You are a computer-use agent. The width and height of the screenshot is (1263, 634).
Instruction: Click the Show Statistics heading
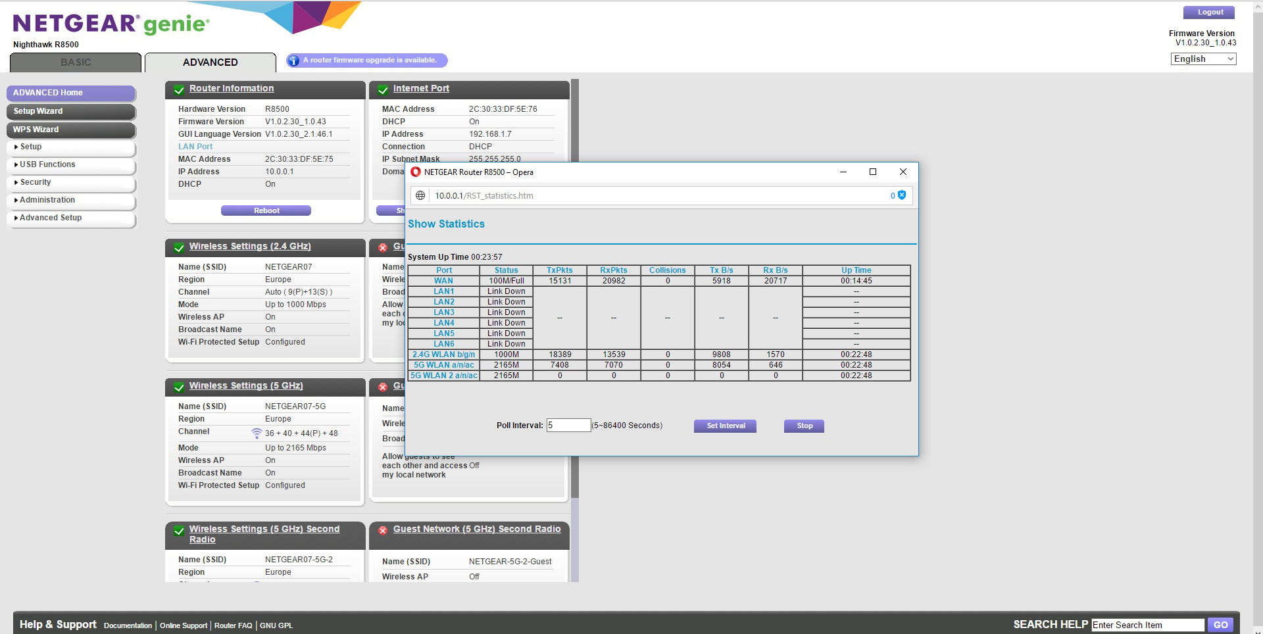(446, 224)
